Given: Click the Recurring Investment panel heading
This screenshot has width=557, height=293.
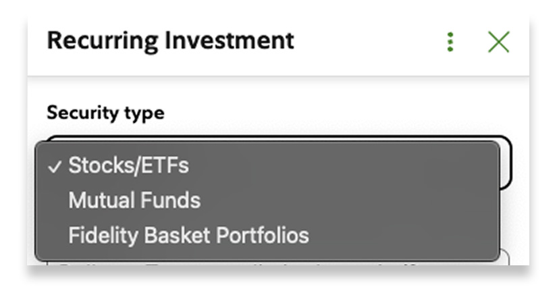Looking at the screenshot, I should tap(171, 41).
